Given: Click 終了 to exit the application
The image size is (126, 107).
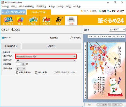Looking at the screenshot, I should tap(120, 11).
